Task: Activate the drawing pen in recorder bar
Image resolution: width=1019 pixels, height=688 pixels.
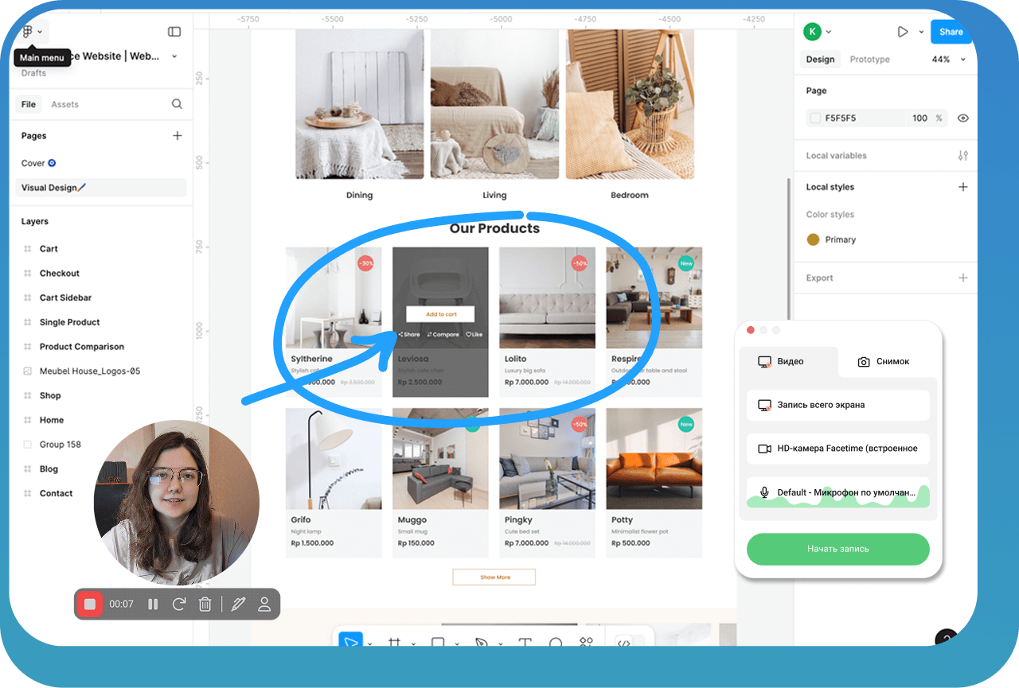Action: 237,604
